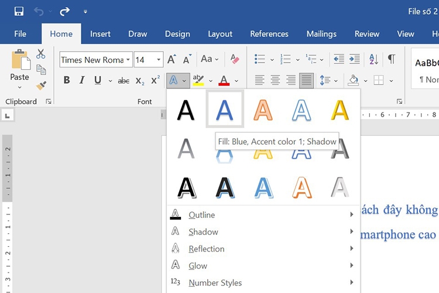Viewport: 439px width, 293px height.
Task: Sort text with the A-Z icon
Action: coord(374,59)
